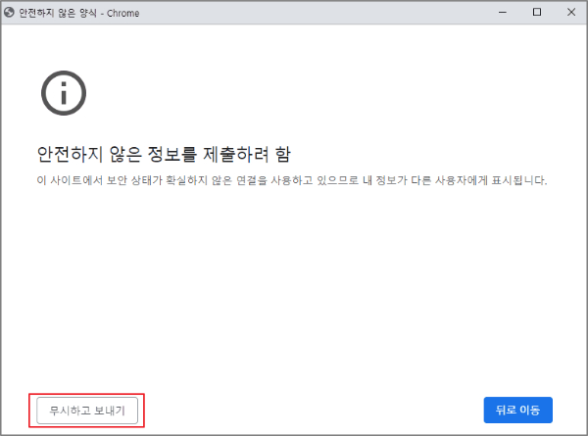Maximize the Chrome warning window

point(536,12)
